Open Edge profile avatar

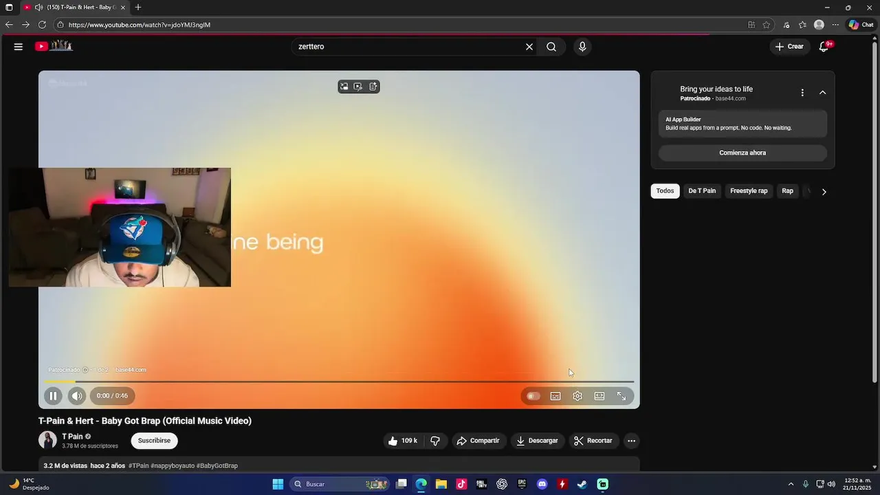819,25
